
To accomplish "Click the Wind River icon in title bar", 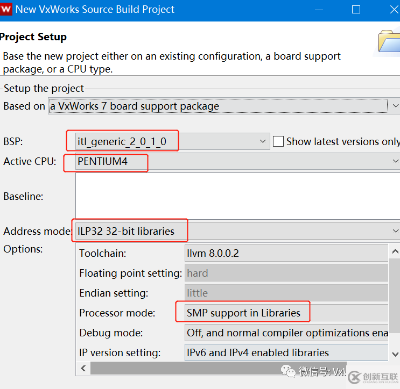I will (x=6, y=9).
